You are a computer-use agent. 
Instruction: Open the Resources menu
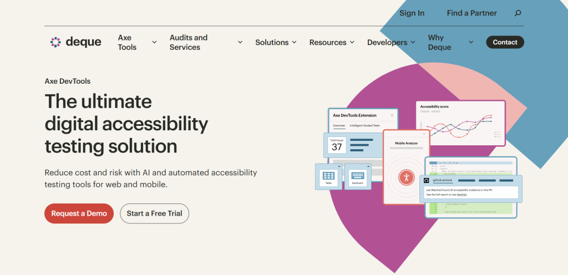328,42
